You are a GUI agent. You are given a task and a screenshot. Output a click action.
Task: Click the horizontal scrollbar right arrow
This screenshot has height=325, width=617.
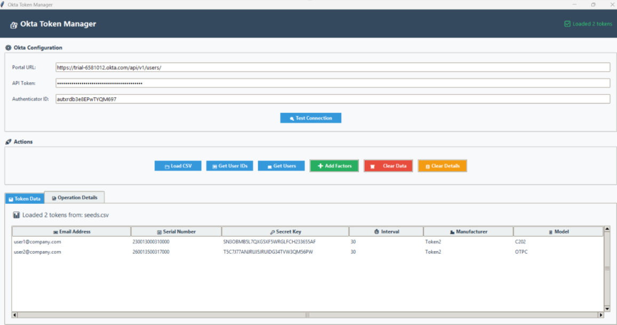tap(601, 315)
